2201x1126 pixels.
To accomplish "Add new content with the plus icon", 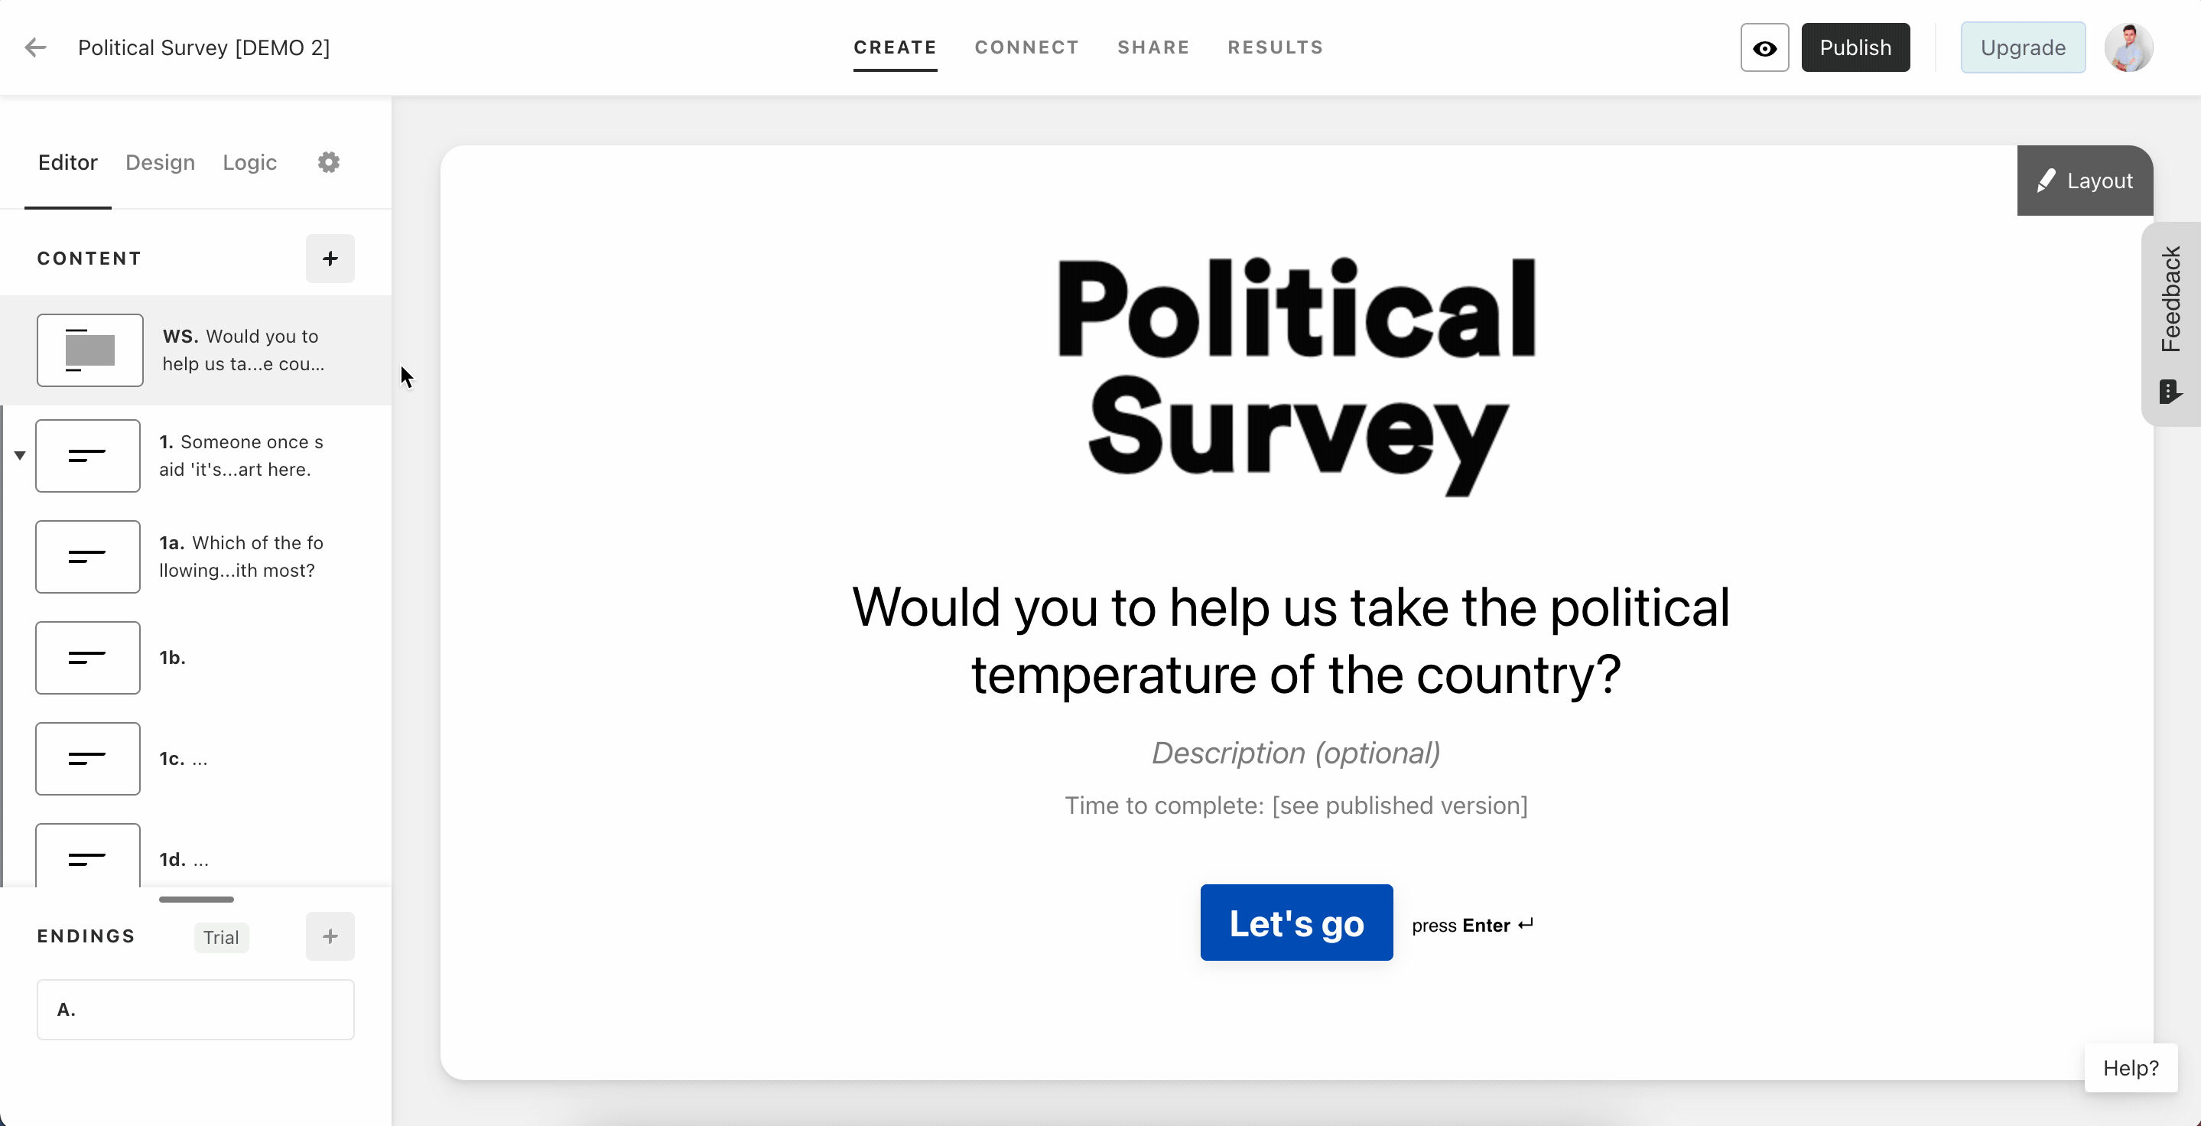I will point(330,259).
